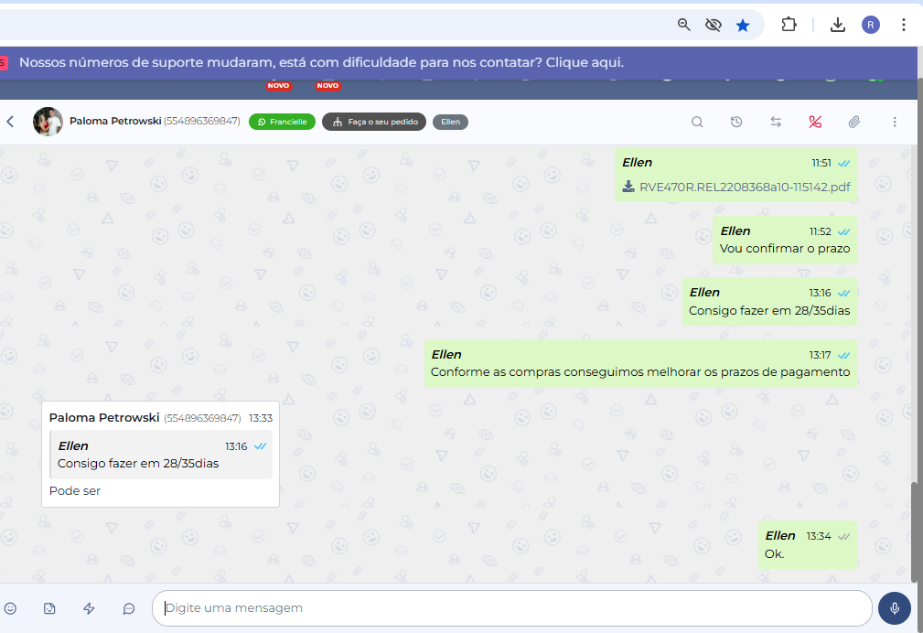
Task: Click the paperclip attachment icon
Action: [x=854, y=122]
